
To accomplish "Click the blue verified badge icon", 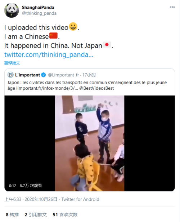I will click(x=44, y=75).
